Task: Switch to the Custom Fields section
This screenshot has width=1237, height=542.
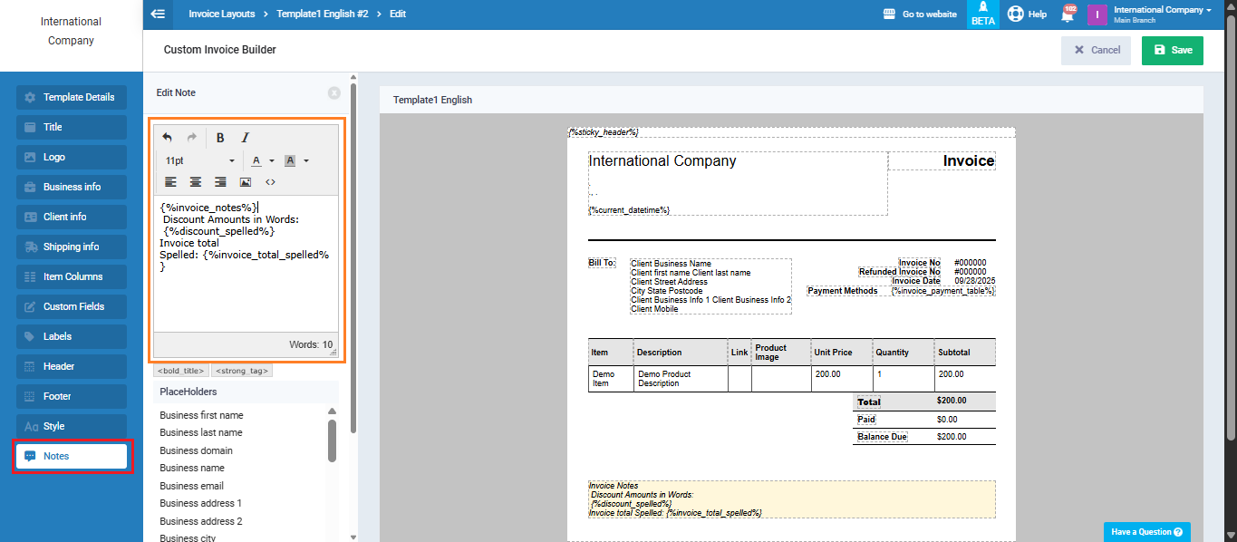Action: (x=72, y=306)
